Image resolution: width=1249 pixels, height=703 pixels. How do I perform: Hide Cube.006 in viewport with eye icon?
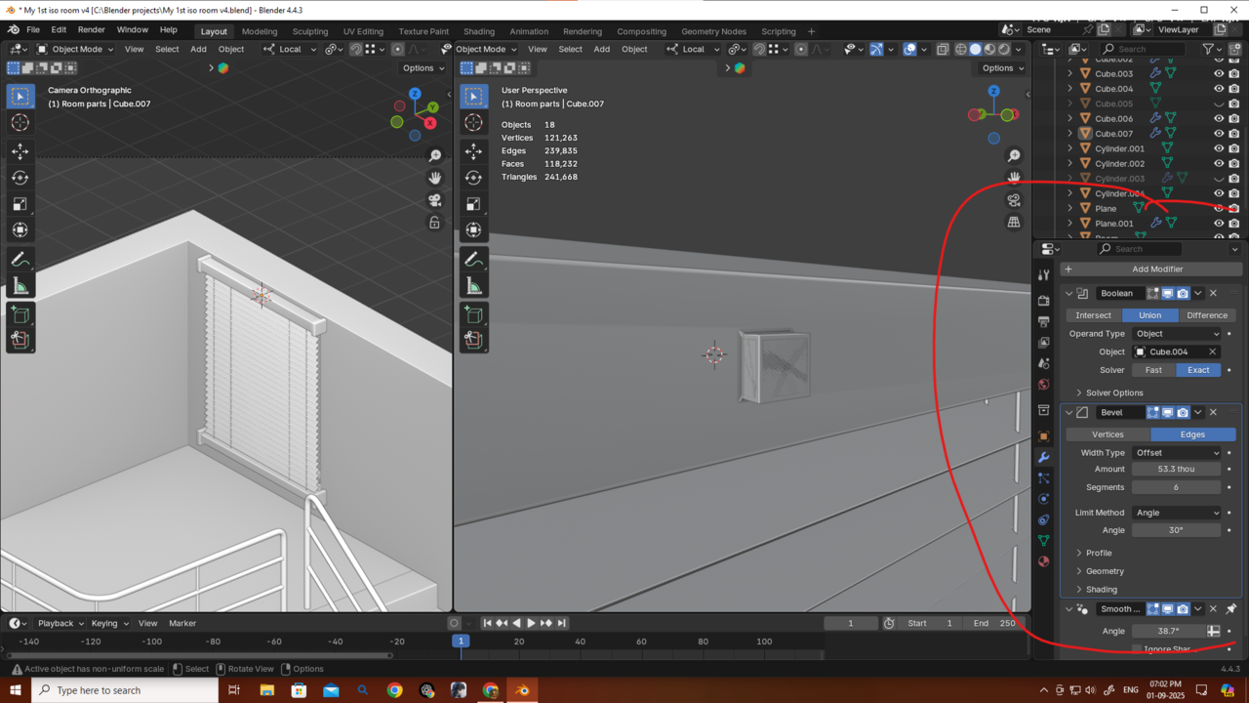[1218, 118]
